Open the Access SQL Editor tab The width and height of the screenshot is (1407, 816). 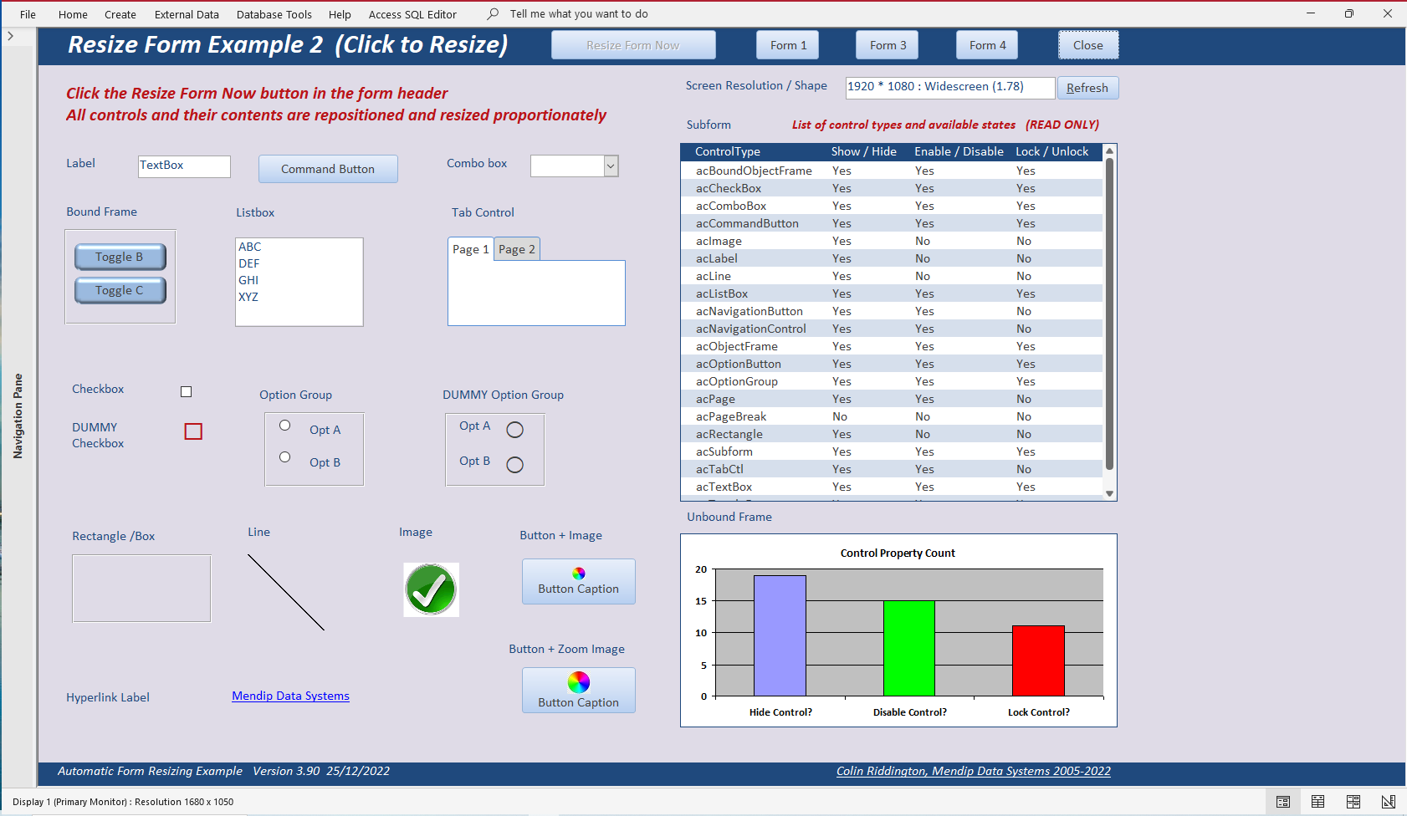[x=412, y=14]
